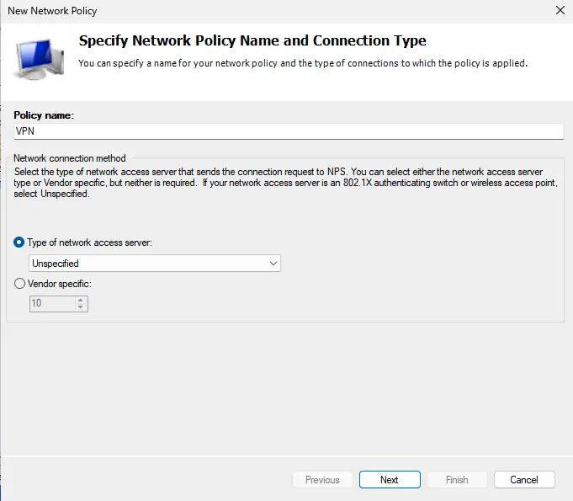Click the Previous button
Image resolution: width=573 pixels, height=501 pixels.
(x=322, y=480)
